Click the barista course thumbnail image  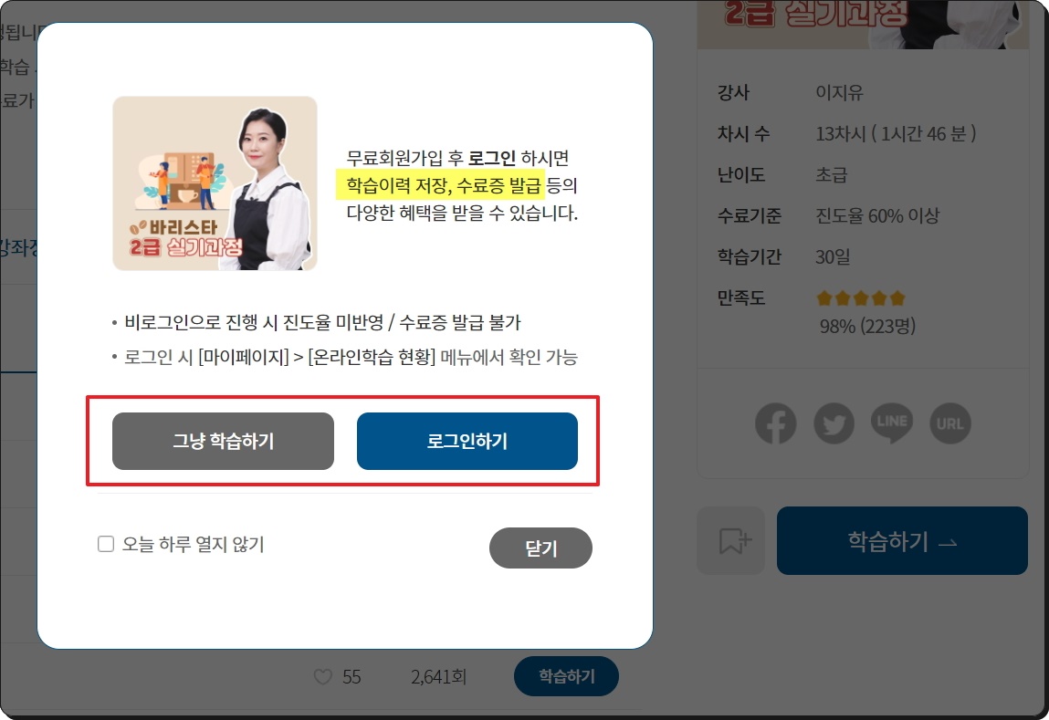(215, 183)
